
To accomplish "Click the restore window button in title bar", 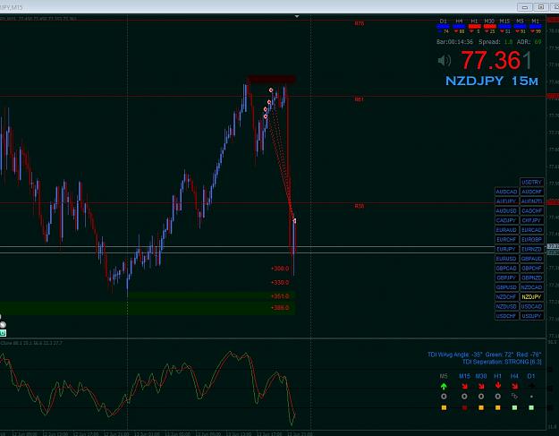I will tap(541, 7).
